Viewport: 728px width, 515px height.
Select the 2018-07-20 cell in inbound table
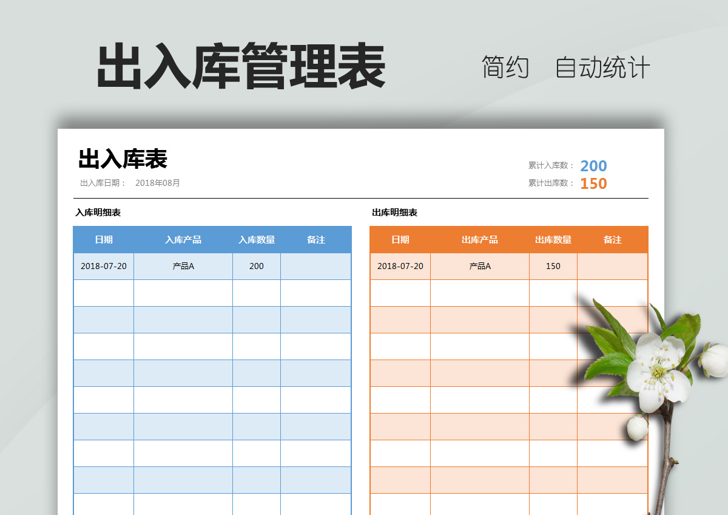point(104,266)
